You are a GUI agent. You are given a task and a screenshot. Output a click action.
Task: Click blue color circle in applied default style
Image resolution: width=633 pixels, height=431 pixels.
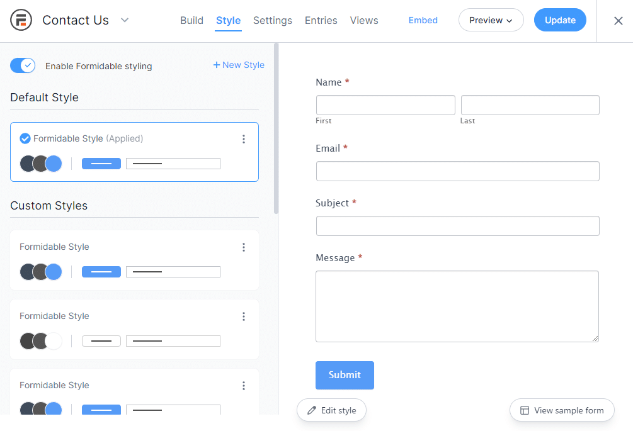(54, 164)
